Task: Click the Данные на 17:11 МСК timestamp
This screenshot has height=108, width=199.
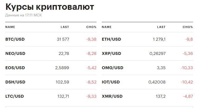Action: point(24,15)
